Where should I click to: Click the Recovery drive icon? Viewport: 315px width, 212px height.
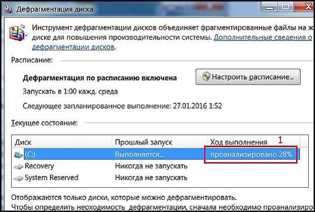(x=18, y=166)
